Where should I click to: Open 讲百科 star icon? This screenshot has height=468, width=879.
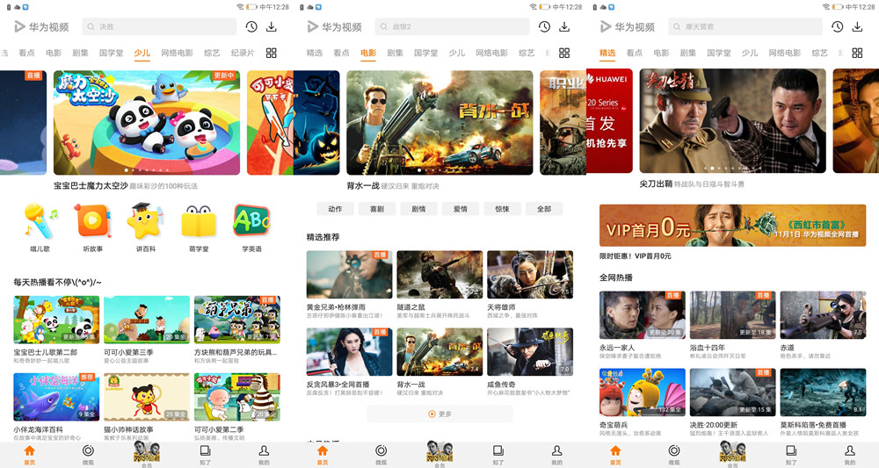pos(146,221)
